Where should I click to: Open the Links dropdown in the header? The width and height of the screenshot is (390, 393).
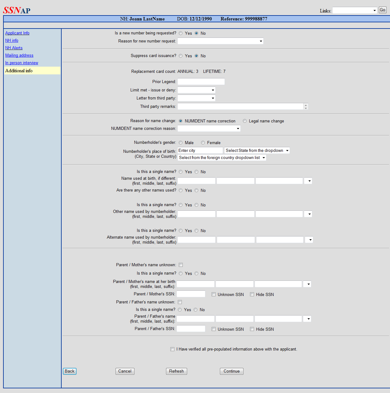355,11
